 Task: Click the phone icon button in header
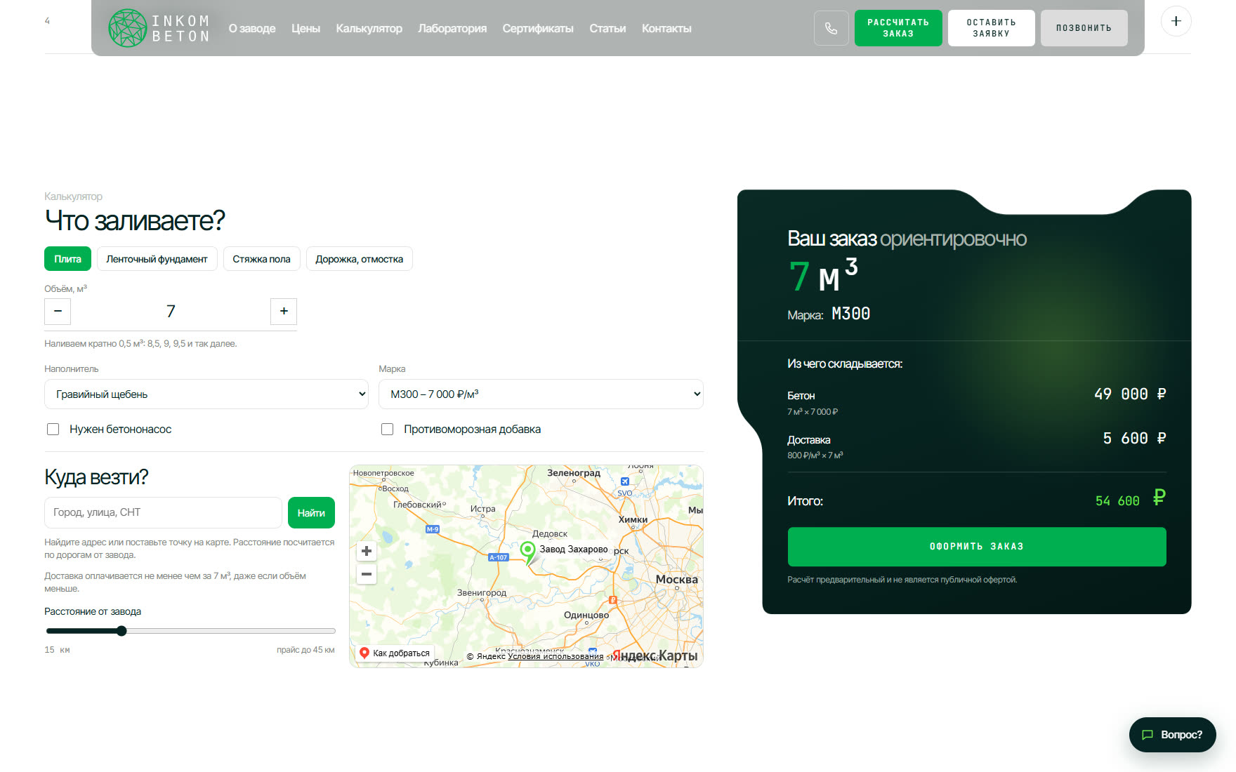(831, 28)
